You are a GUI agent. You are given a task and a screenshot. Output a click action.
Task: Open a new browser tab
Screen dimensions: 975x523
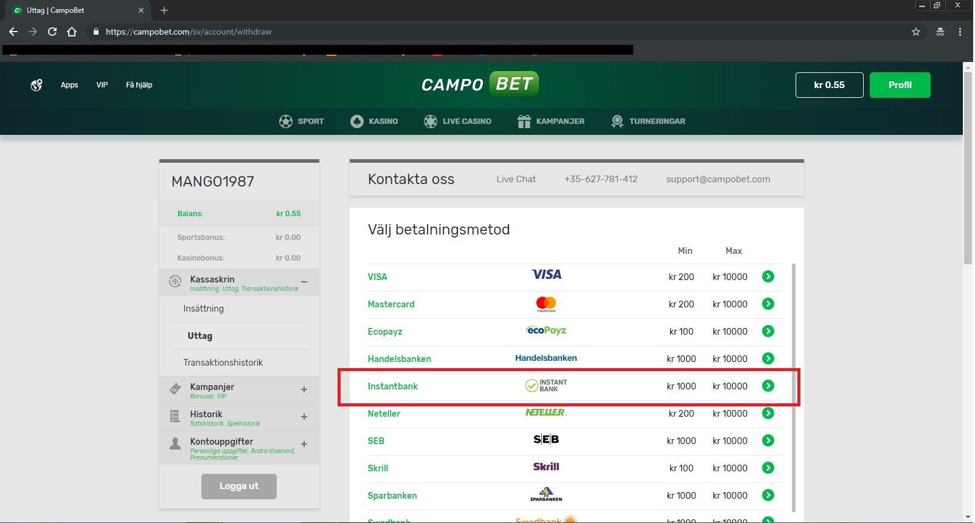(x=164, y=10)
